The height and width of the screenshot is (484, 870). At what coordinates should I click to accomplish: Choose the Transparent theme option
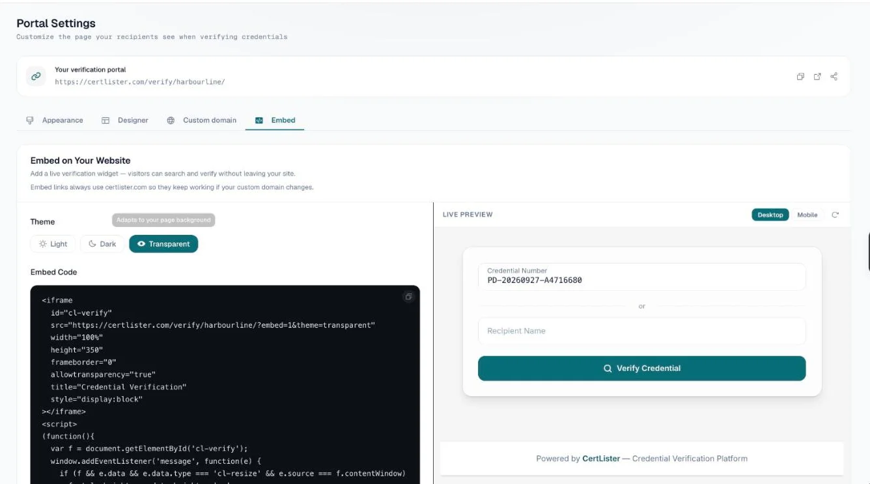coord(163,244)
